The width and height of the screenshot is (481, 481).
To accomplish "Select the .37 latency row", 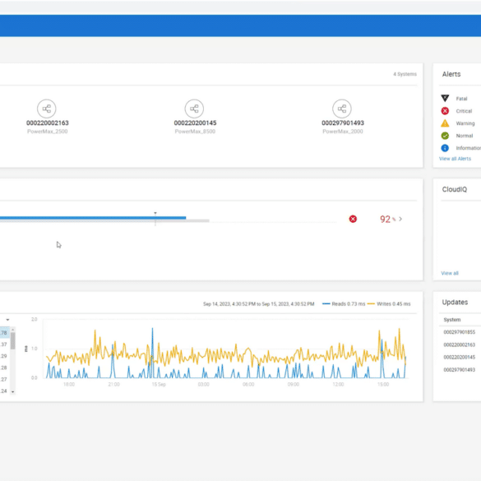I will (5, 345).
